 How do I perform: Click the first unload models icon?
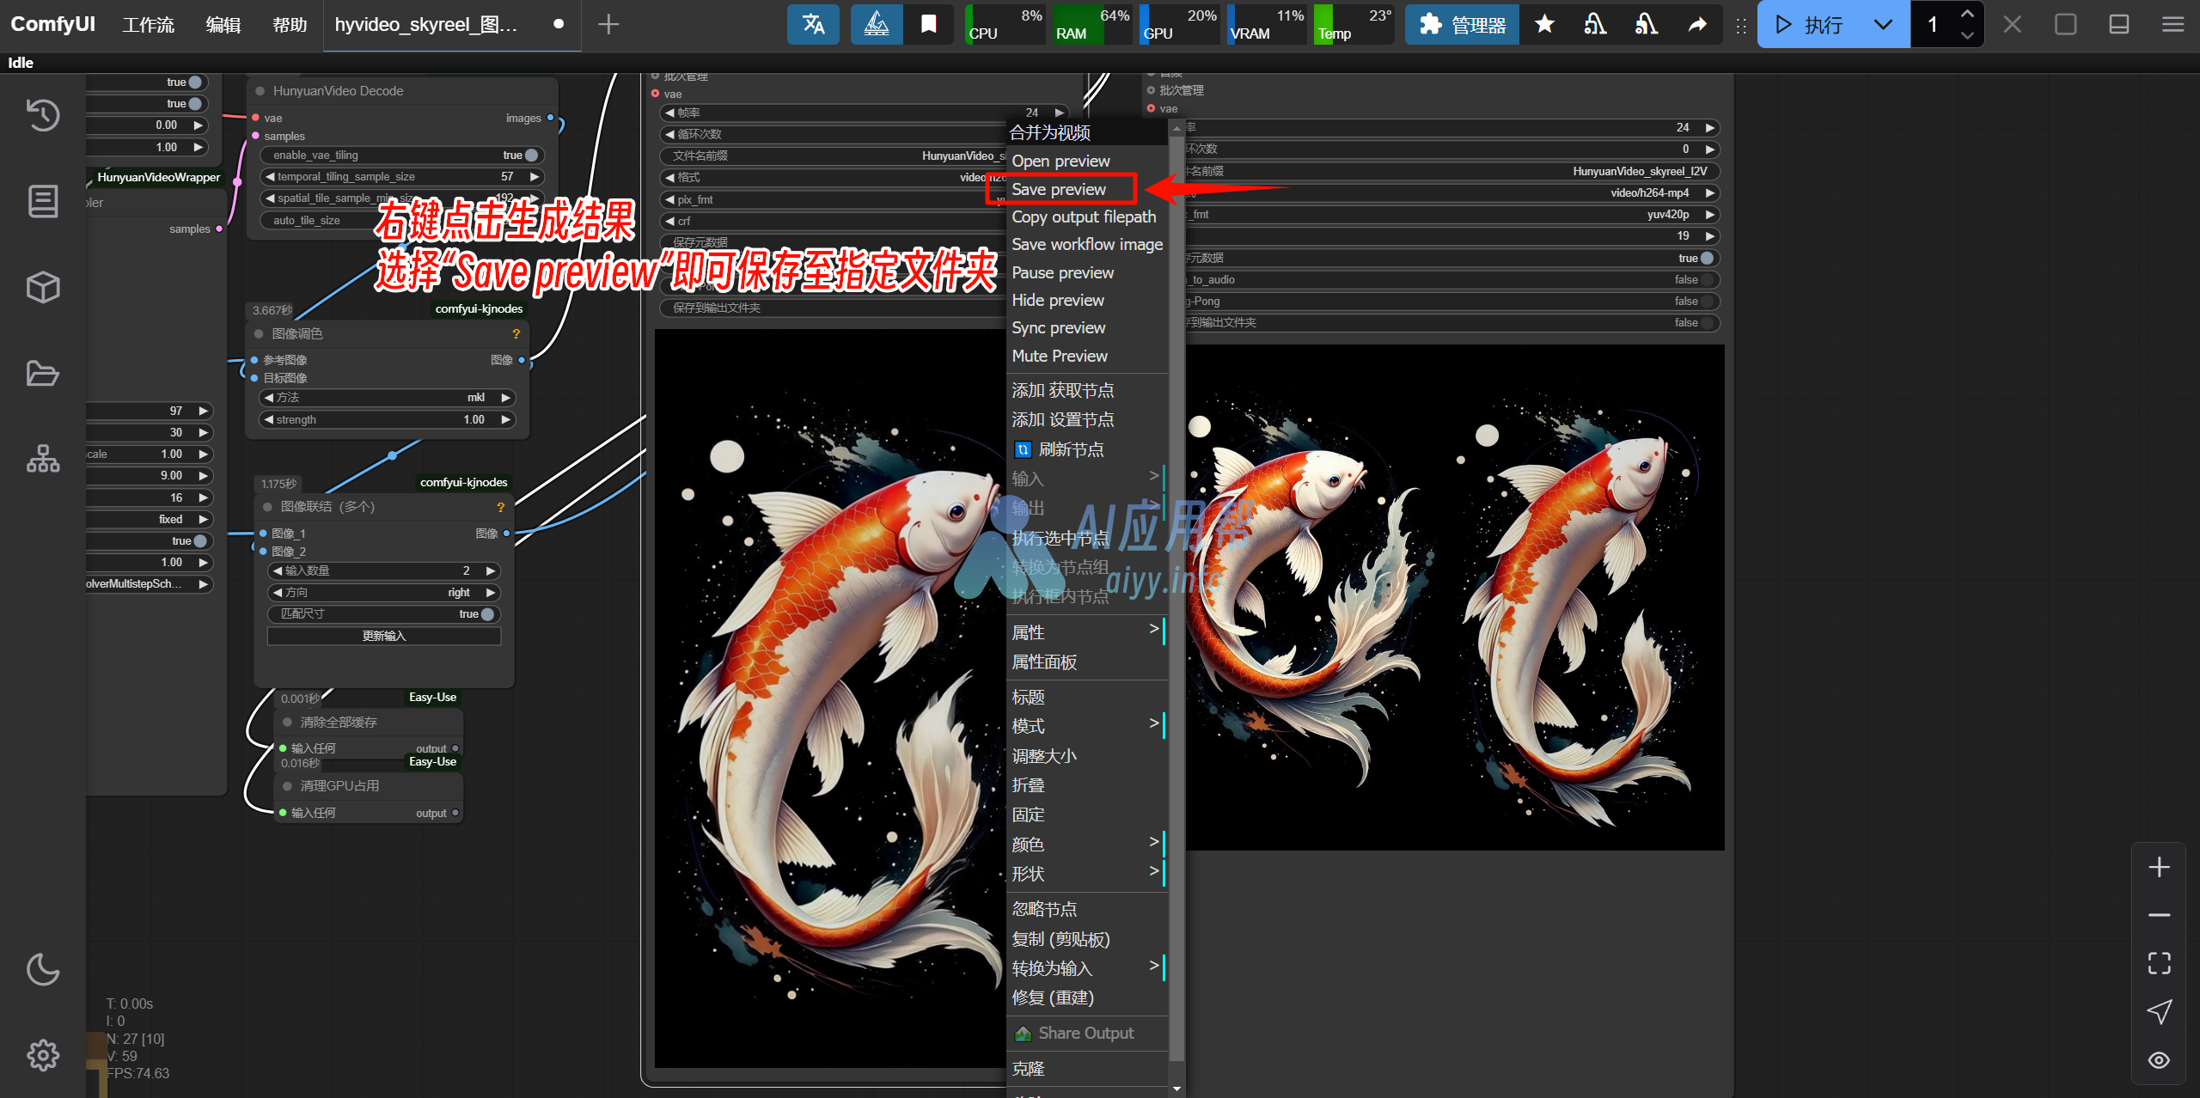tap(1595, 24)
